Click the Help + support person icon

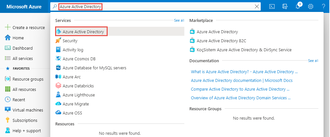[x=8, y=131]
